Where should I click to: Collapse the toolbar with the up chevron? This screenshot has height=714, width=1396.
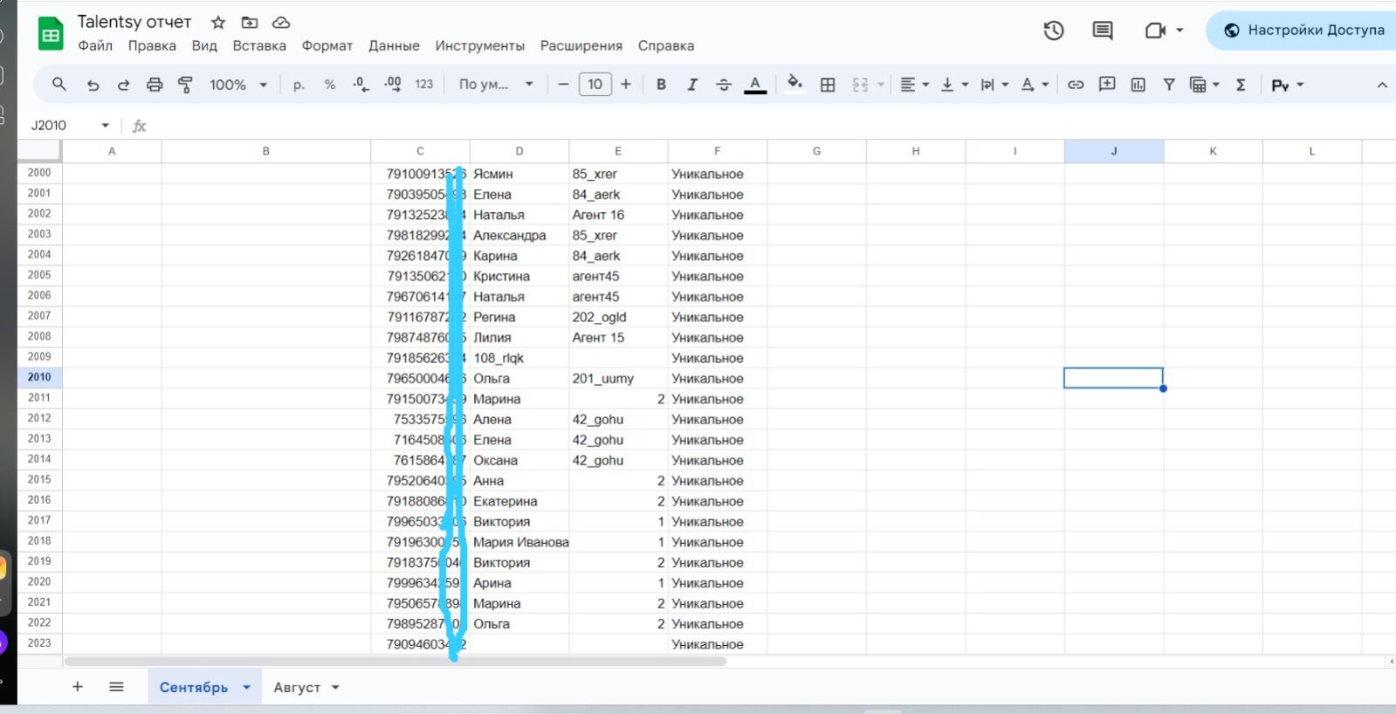1382,85
